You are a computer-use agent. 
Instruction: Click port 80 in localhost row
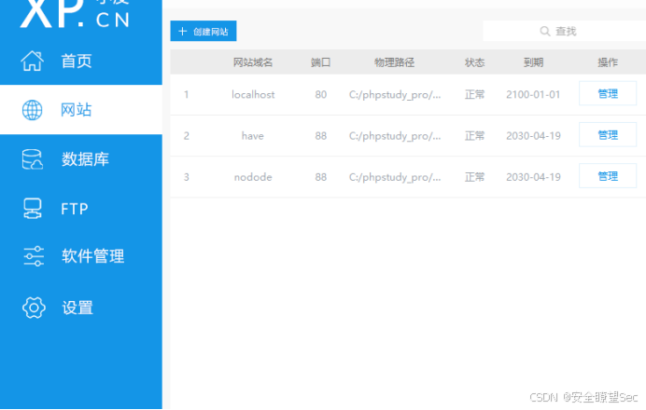coord(321,95)
